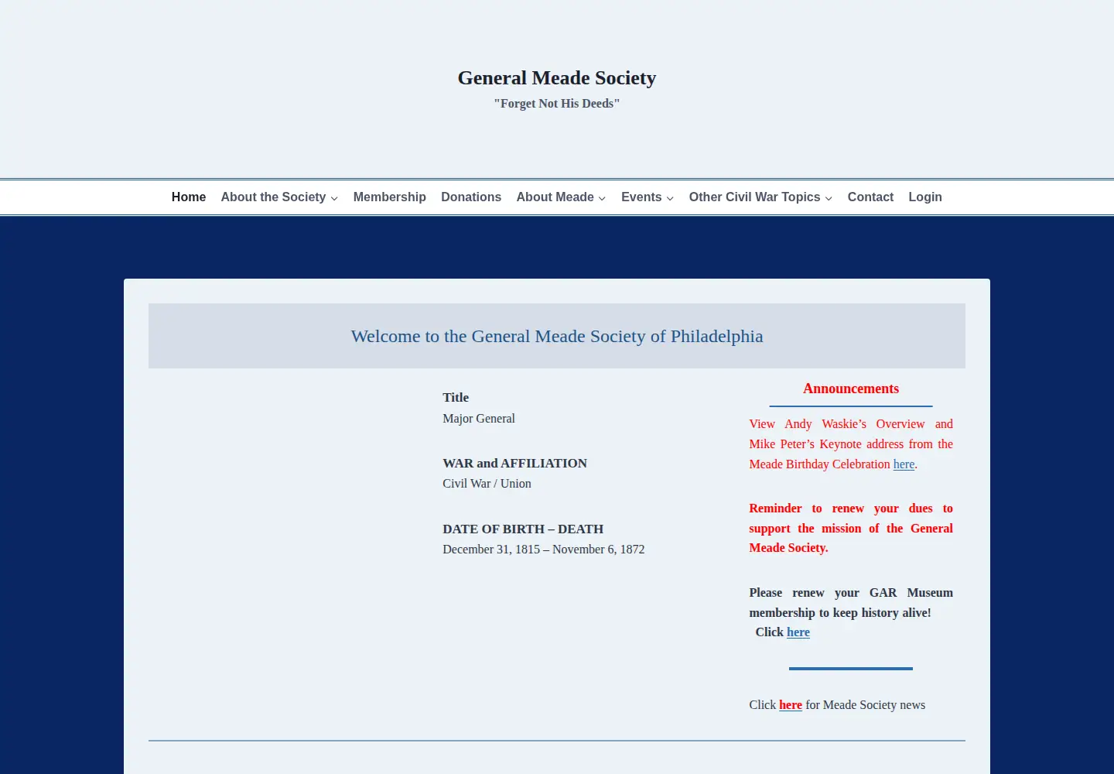
Task: Select the dues renewal reminder paragraph
Action: coord(851,528)
